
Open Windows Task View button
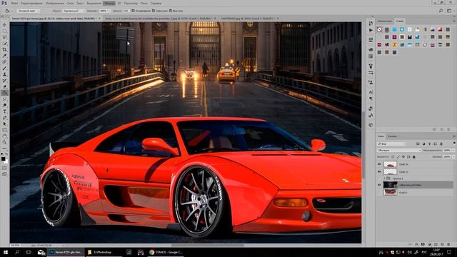tap(29, 252)
